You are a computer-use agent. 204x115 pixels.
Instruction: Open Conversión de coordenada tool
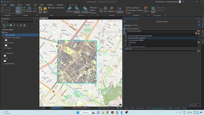click(120, 10)
